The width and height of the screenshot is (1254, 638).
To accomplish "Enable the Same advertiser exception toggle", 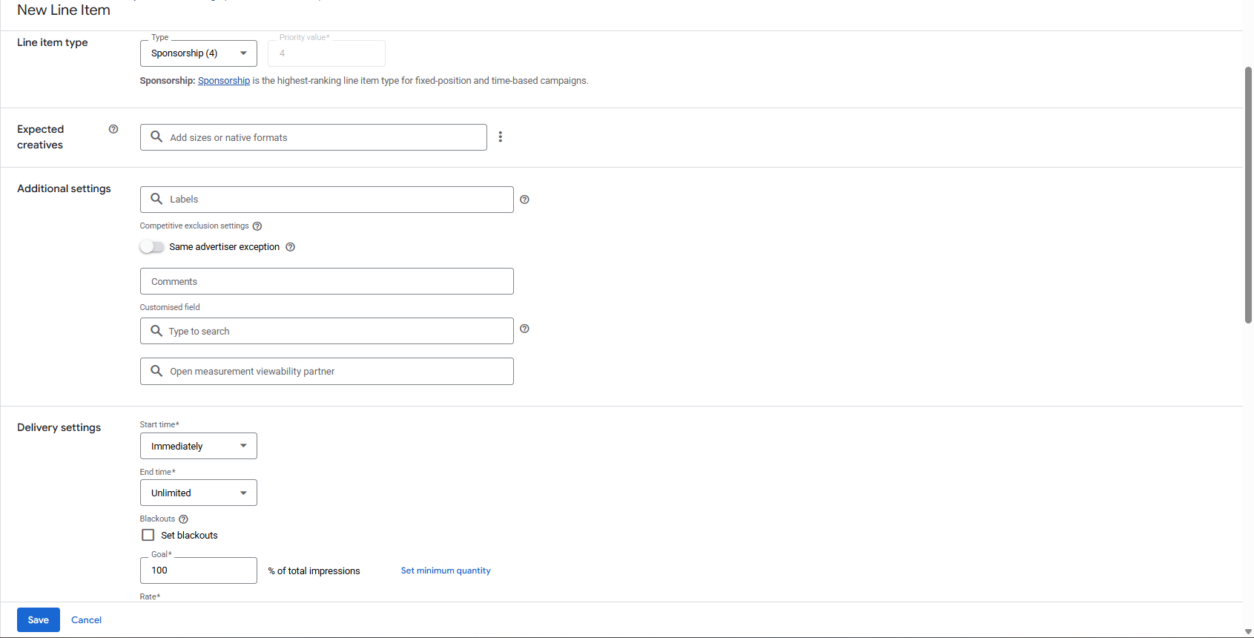I will [x=152, y=247].
